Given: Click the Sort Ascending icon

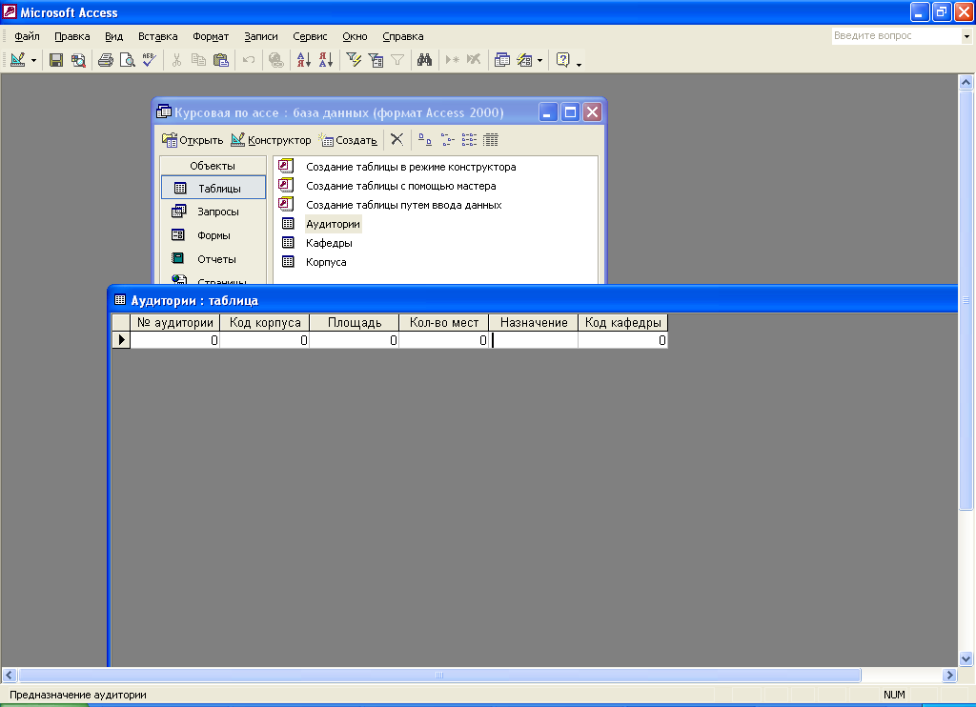Looking at the screenshot, I should 304,60.
